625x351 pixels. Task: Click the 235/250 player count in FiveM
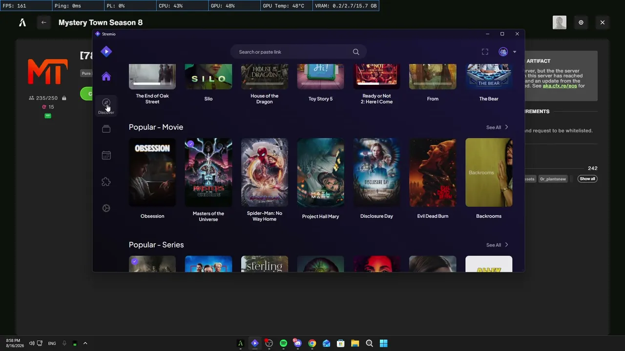pyautogui.click(x=46, y=98)
